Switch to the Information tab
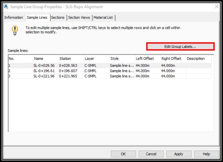The width and height of the screenshot is (223, 162). (x=14, y=18)
